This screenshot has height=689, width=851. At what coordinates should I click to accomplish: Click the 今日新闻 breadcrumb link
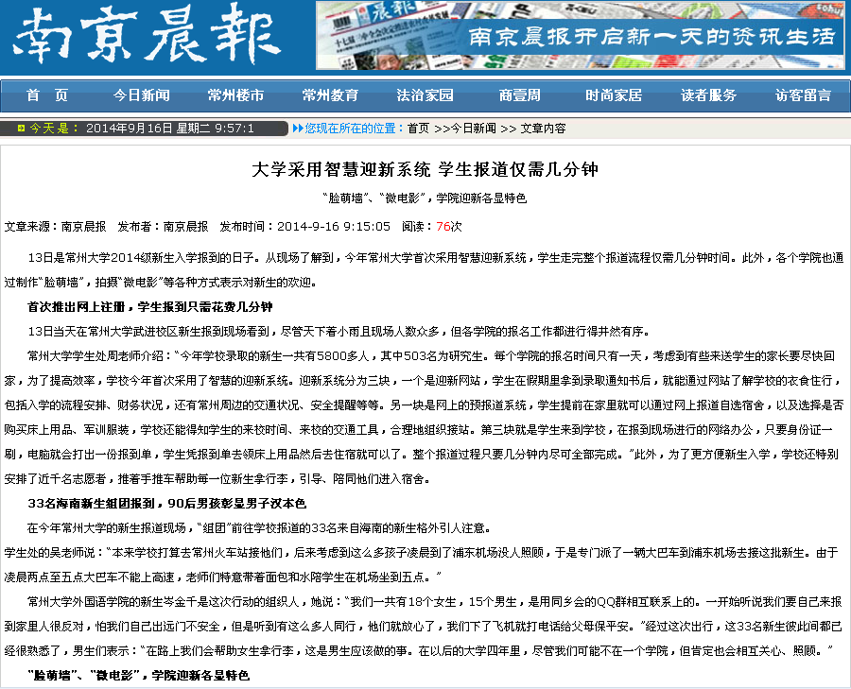tap(472, 128)
